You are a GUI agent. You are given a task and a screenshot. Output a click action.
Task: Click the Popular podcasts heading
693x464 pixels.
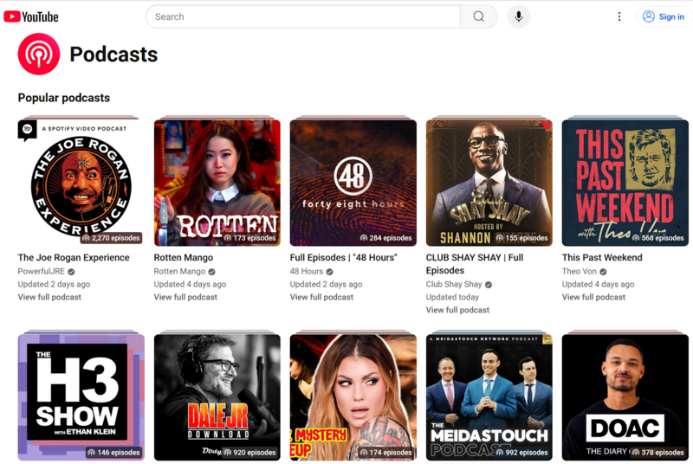click(63, 98)
